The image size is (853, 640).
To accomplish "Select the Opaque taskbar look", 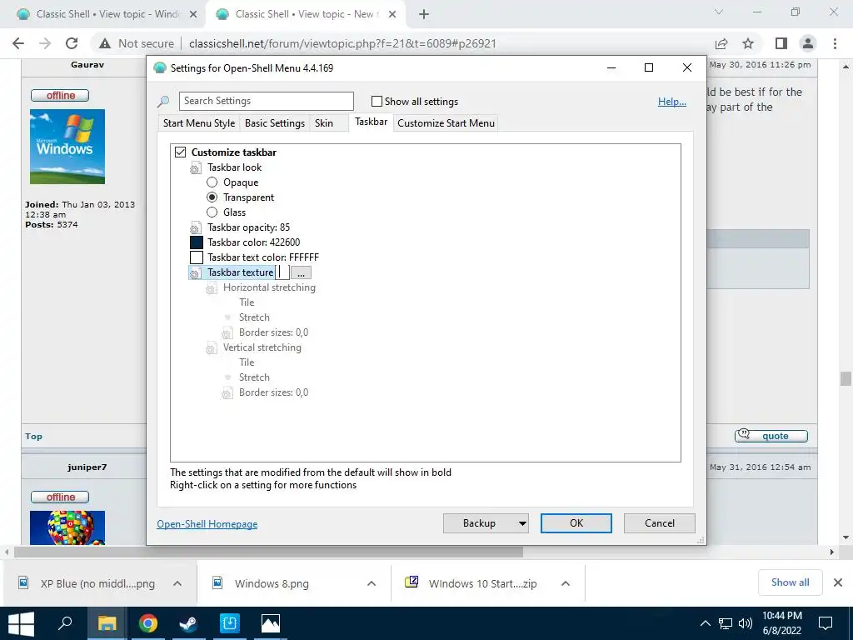I will tap(212, 182).
